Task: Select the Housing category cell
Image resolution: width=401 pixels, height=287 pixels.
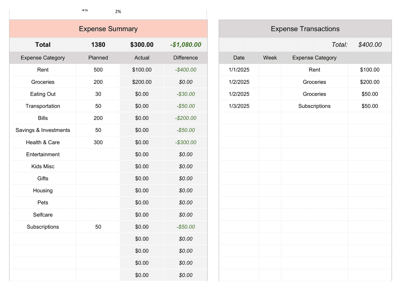Action: [x=43, y=191]
